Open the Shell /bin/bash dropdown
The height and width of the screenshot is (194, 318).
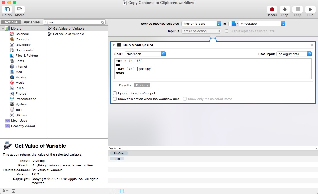[145, 54]
